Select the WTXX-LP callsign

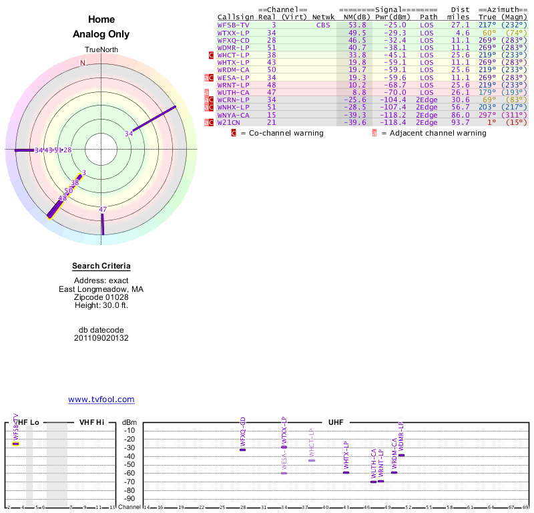pos(233,33)
